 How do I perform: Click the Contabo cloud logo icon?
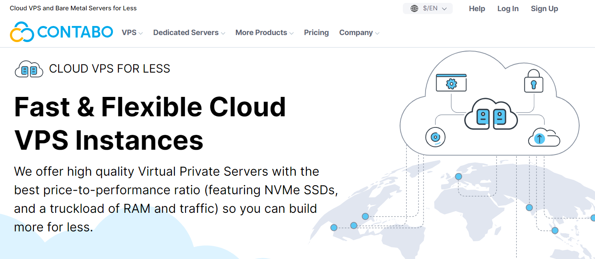pos(22,32)
